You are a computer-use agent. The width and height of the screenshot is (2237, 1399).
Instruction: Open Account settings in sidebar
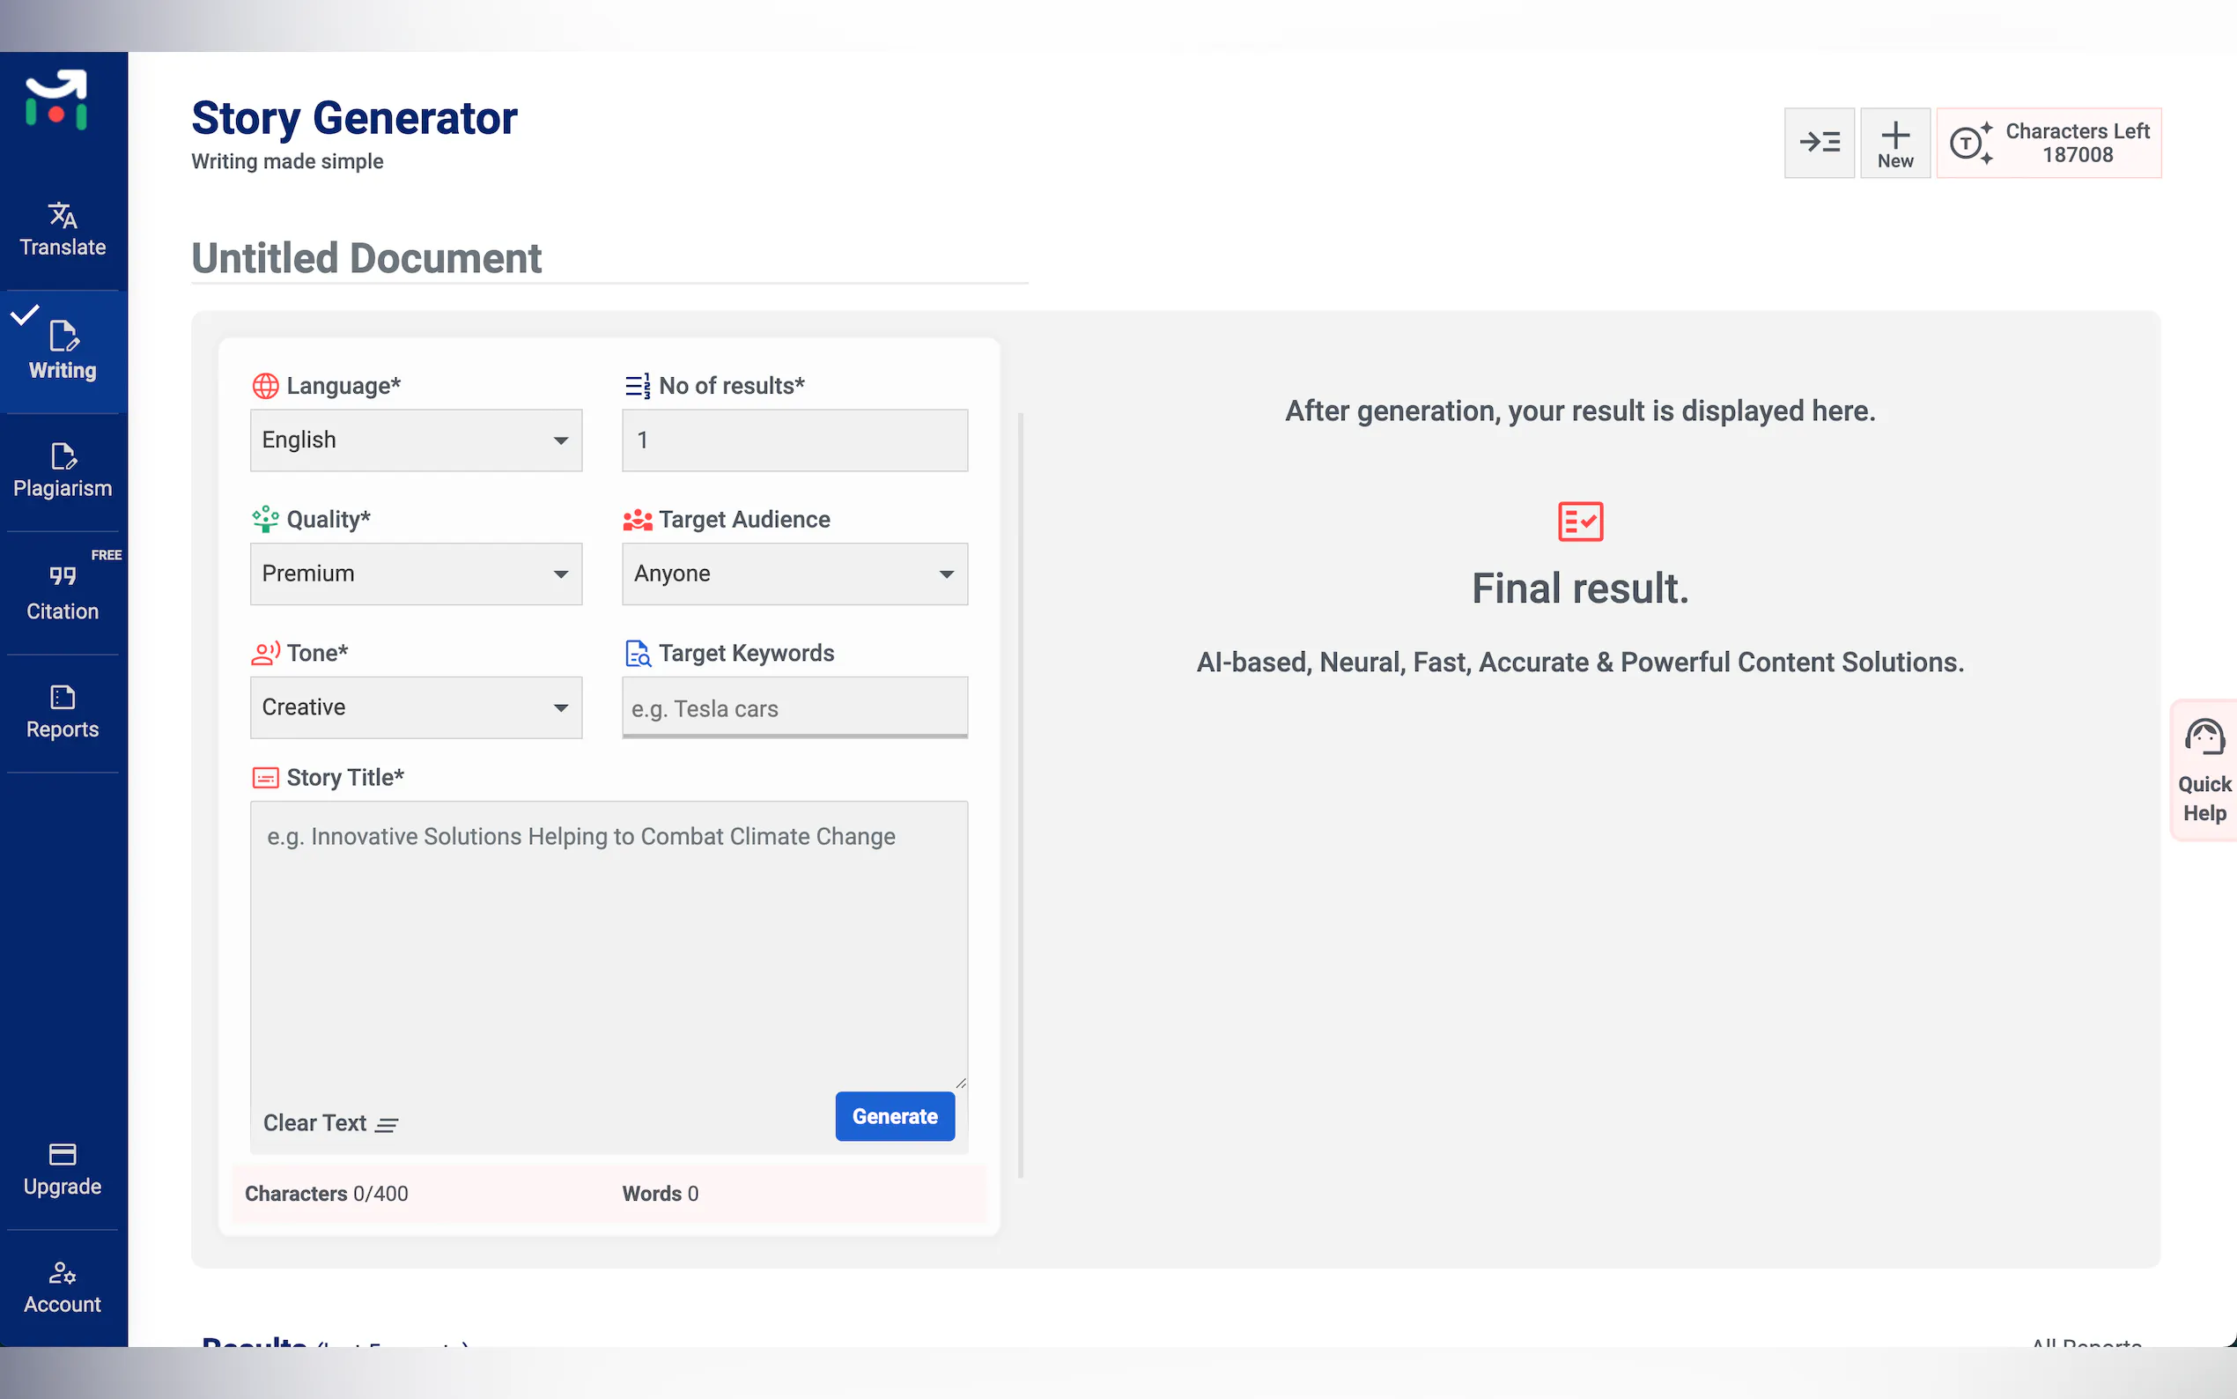click(63, 1287)
